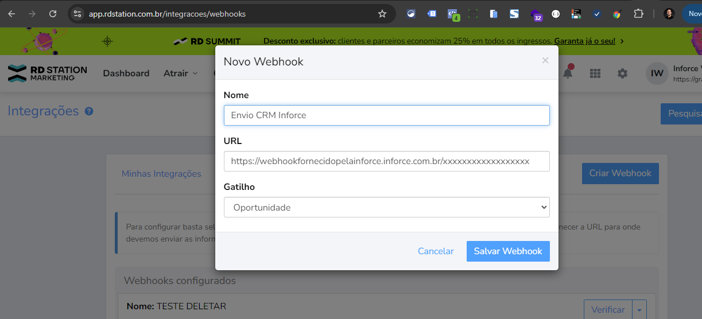
Task: Go to Dashboard in the navigation
Action: pos(126,73)
